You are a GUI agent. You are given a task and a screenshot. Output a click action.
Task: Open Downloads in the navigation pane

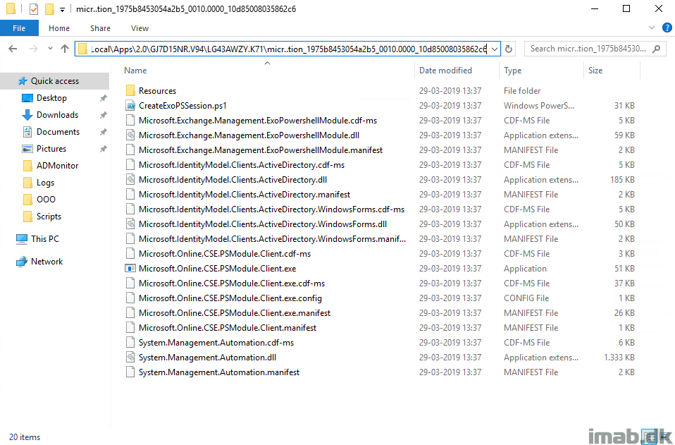pos(57,114)
